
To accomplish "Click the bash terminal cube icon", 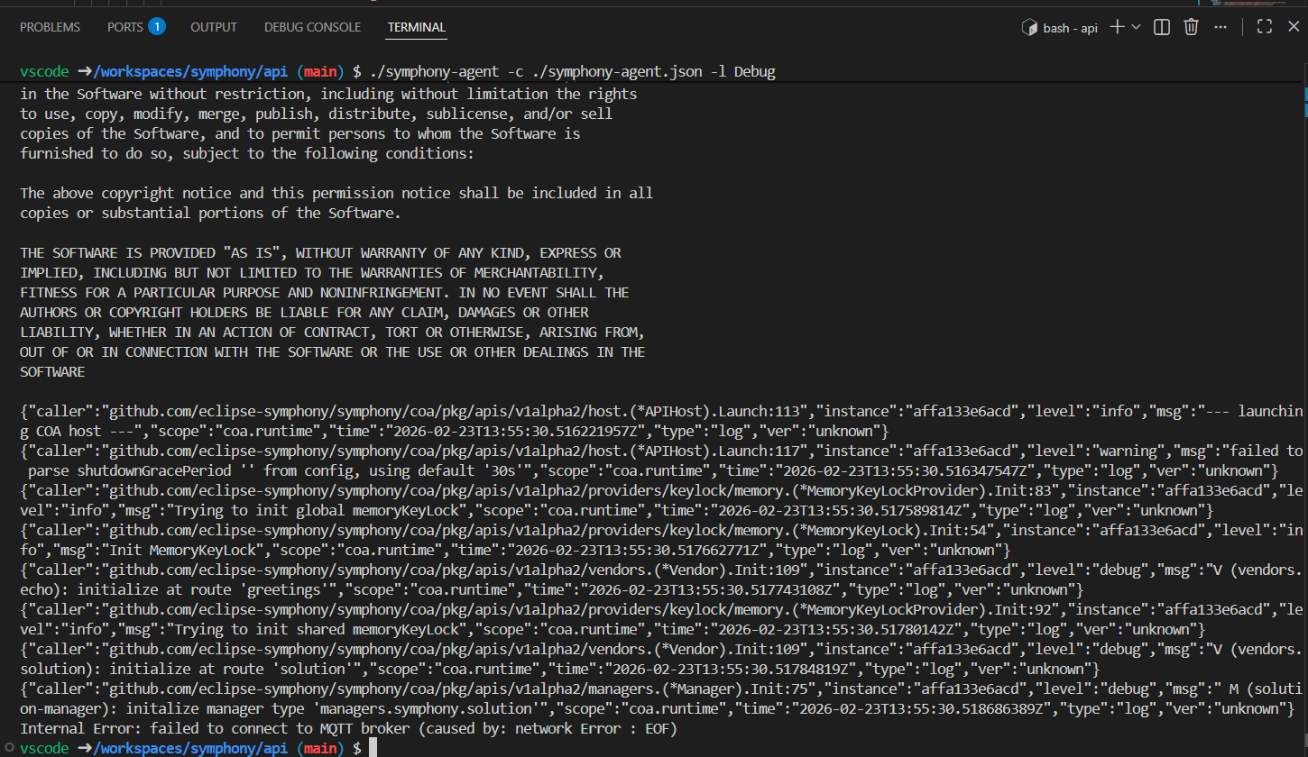I will tap(1028, 28).
